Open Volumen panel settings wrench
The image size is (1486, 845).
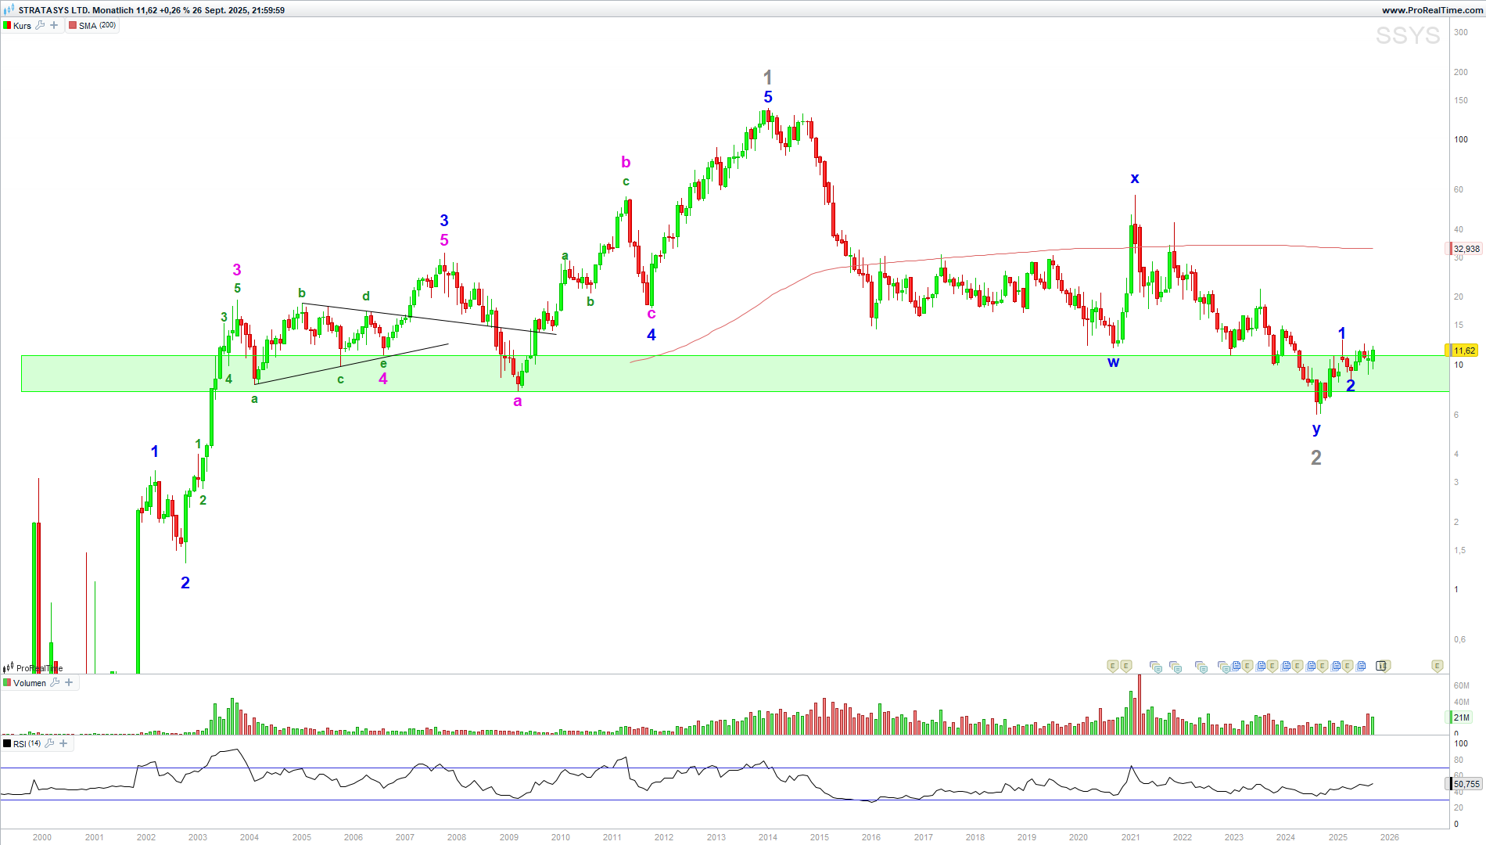click(55, 682)
